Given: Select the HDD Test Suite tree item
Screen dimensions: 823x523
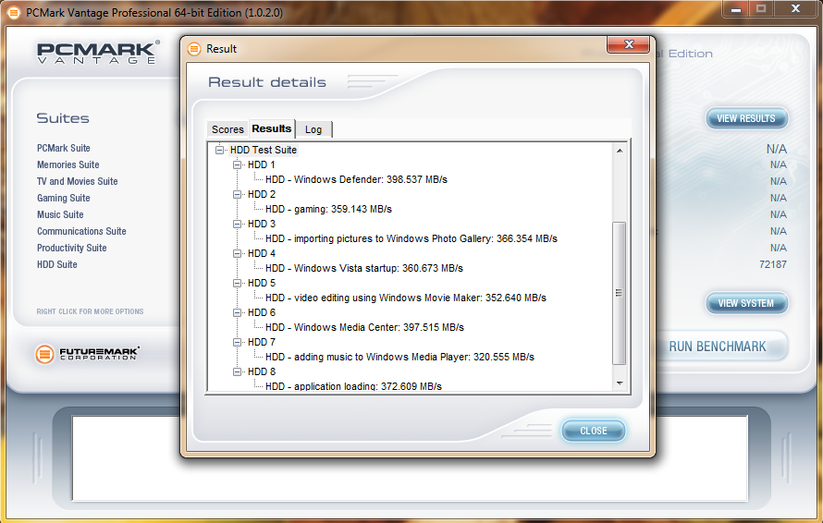Looking at the screenshot, I should (264, 150).
